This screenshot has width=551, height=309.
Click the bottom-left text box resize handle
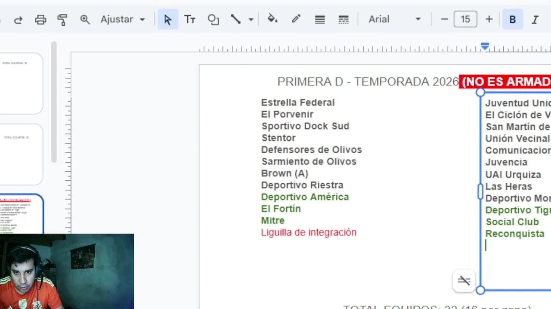(480, 290)
